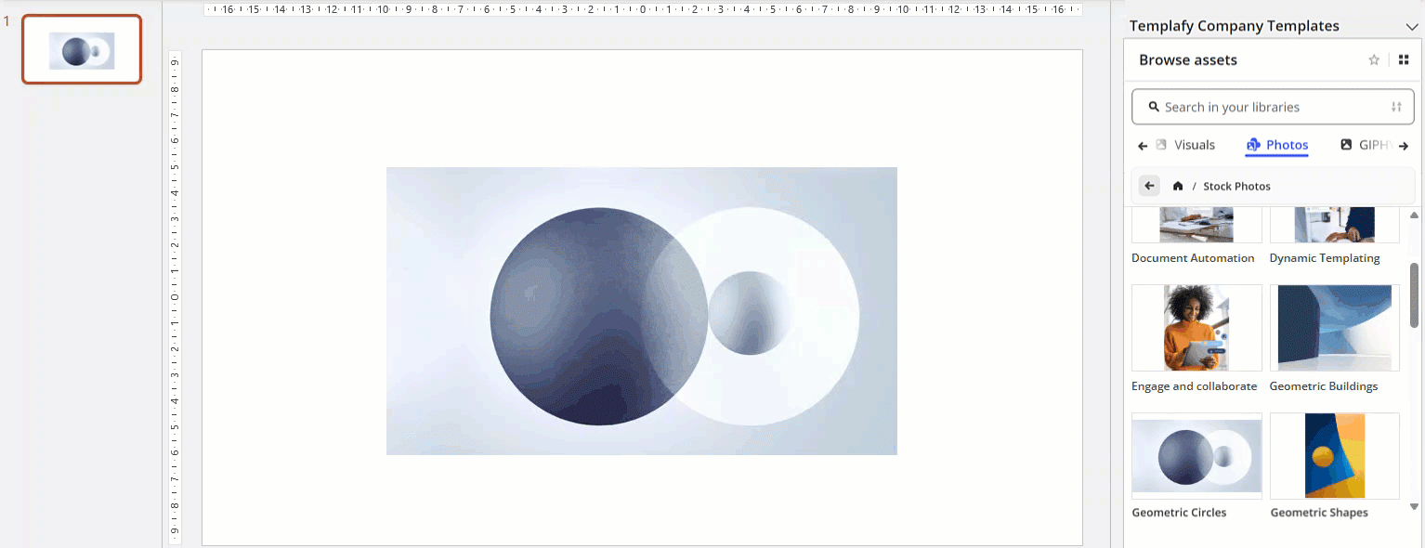
Task: Insert the Geometric Buildings photo
Action: [1335, 328]
